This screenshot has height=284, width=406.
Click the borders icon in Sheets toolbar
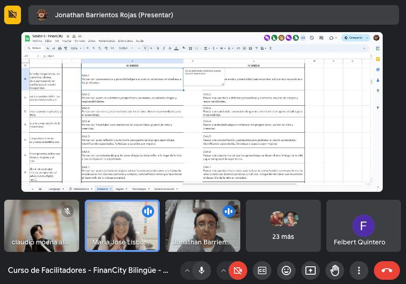190,48
